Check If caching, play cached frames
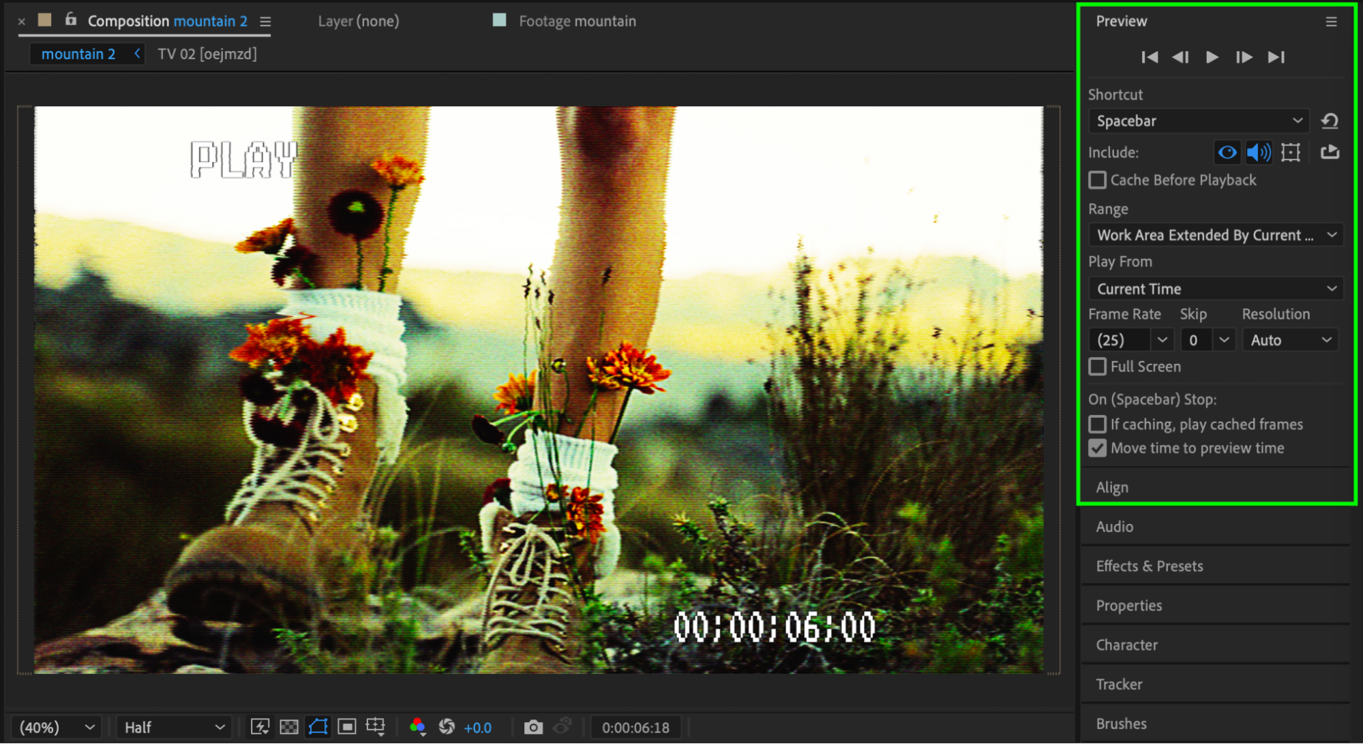This screenshot has height=744, width=1363. pos(1097,424)
